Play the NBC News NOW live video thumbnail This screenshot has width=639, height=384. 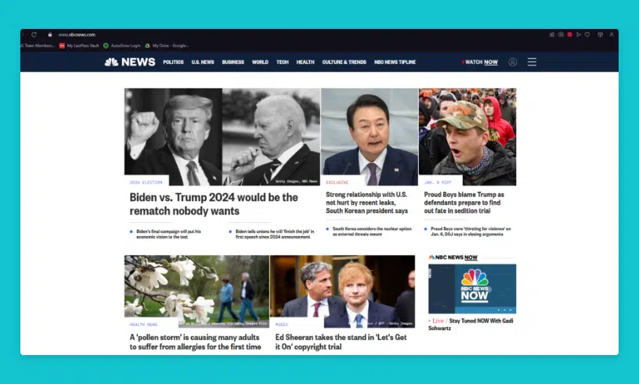472,289
